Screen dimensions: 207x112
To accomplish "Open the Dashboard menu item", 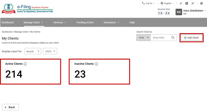I will [8, 22].
